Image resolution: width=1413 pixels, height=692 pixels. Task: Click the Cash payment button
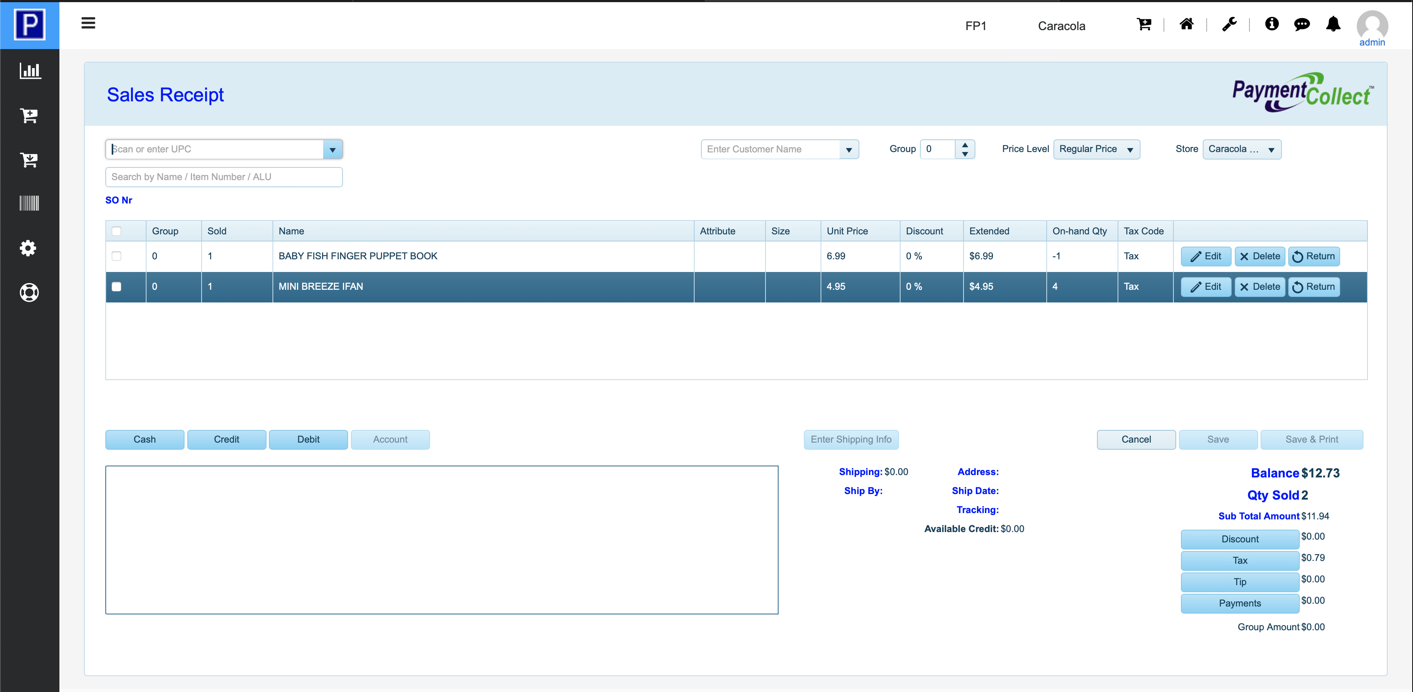(x=145, y=439)
